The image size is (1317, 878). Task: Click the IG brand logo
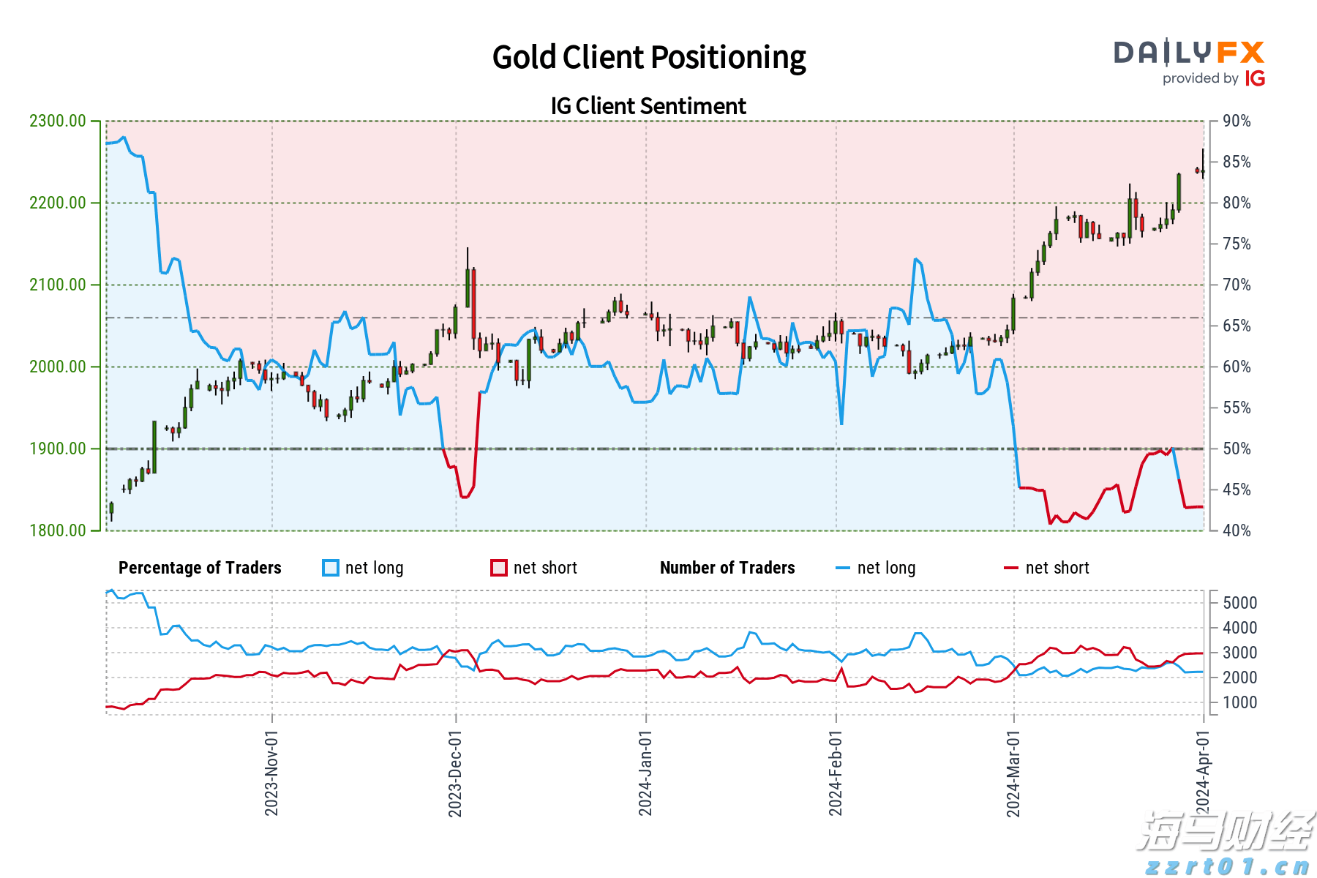click(1255, 78)
